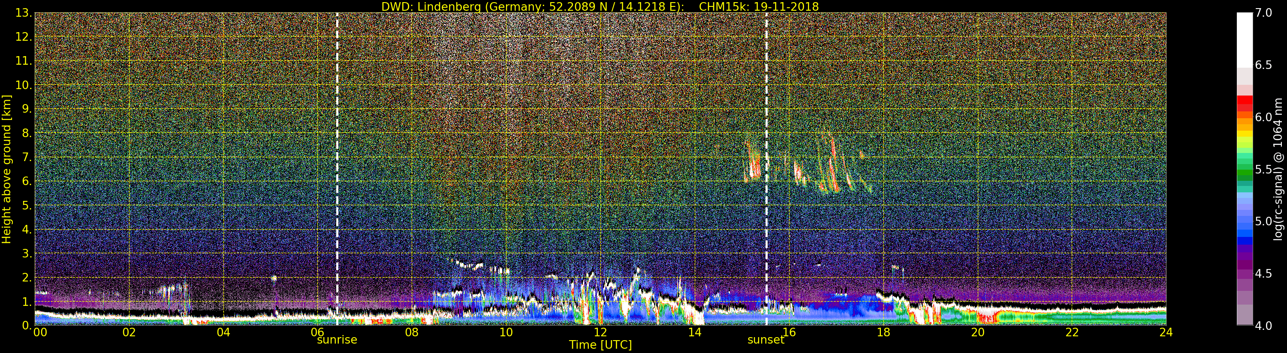1287x353 pixels.
Task: Click time axis tick '06'
Action: pos(318,332)
